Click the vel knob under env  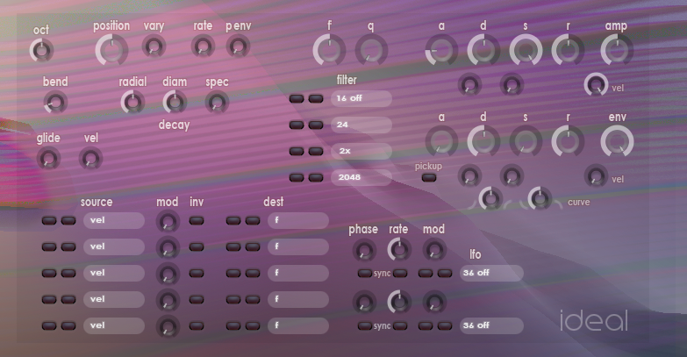596,175
